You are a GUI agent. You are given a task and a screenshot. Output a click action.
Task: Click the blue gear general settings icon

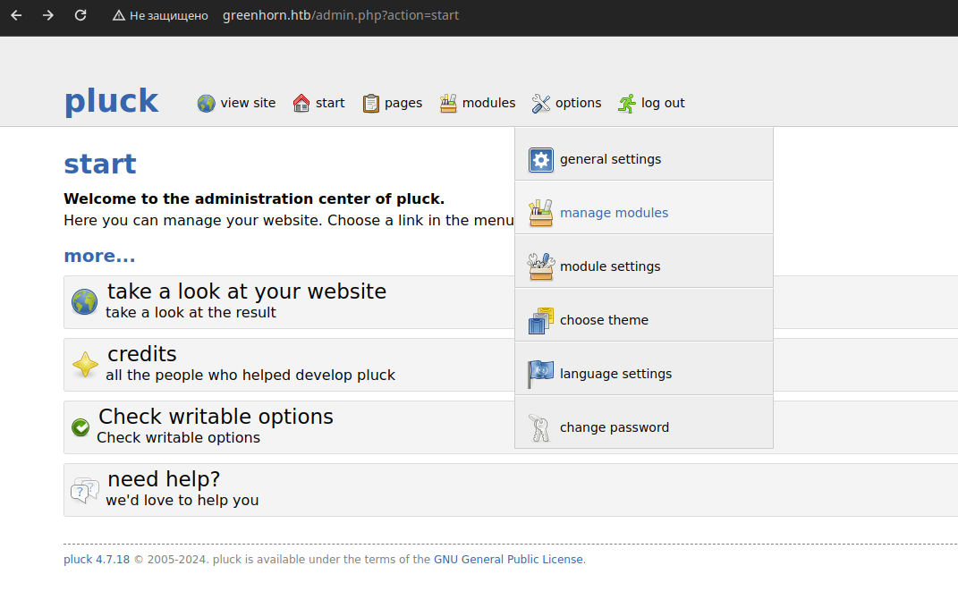tap(540, 160)
